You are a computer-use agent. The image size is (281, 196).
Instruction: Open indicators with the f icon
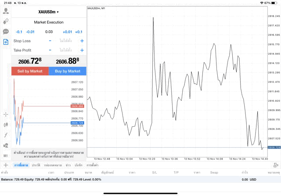(6, 135)
